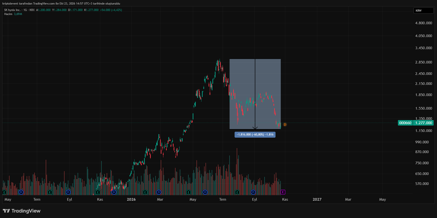Click the purple upcoming earnings E marker
The width and height of the screenshot is (437, 218).
point(283,192)
